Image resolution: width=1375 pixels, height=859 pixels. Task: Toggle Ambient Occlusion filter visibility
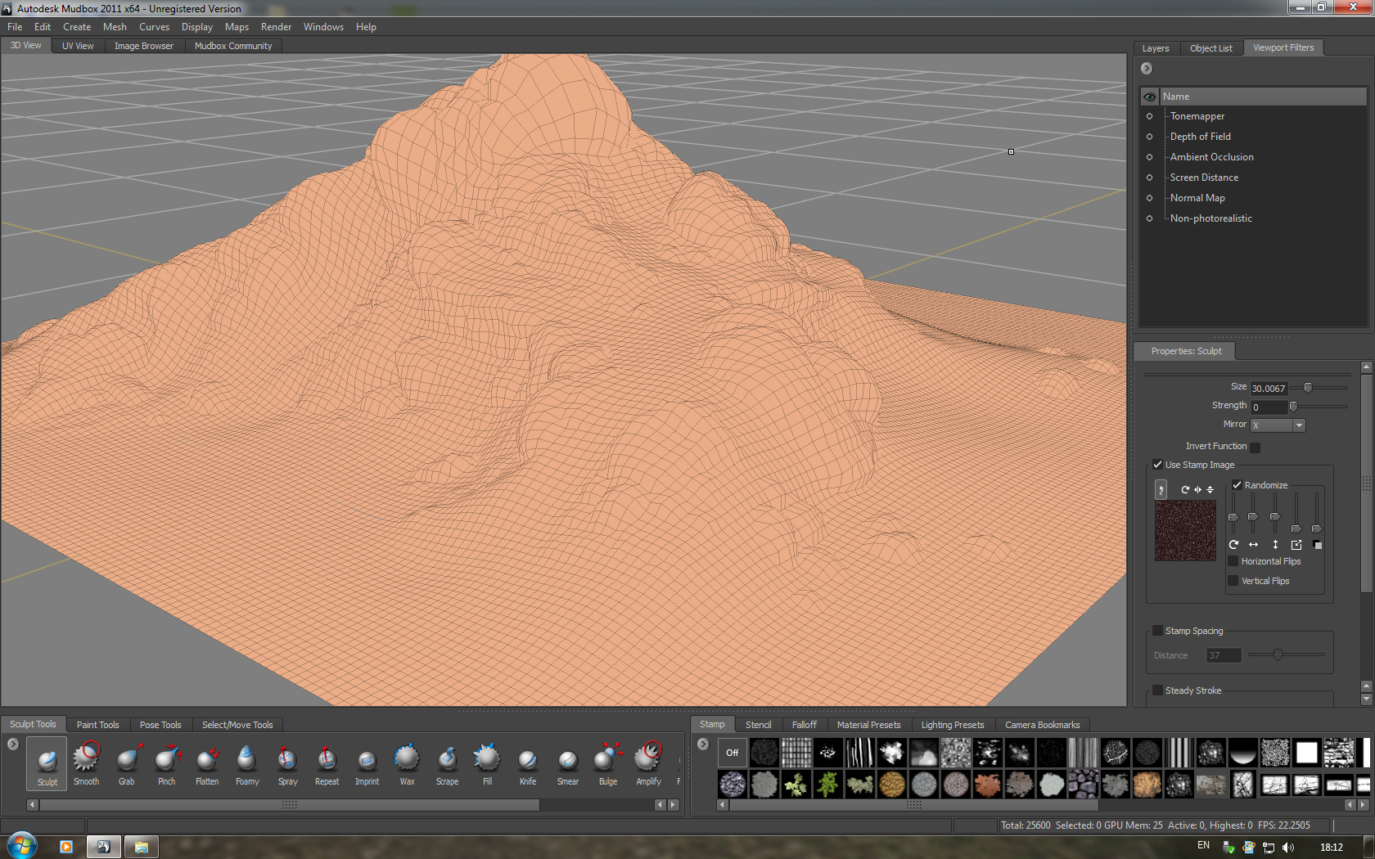click(x=1149, y=157)
